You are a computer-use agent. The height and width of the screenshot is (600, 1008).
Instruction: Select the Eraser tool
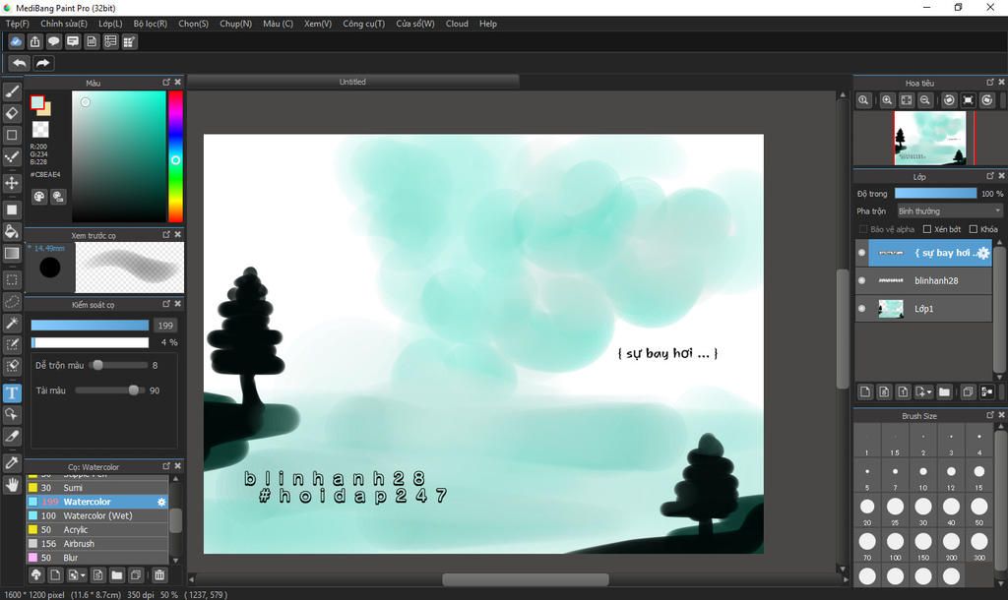pyautogui.click(x=12, y=113)
